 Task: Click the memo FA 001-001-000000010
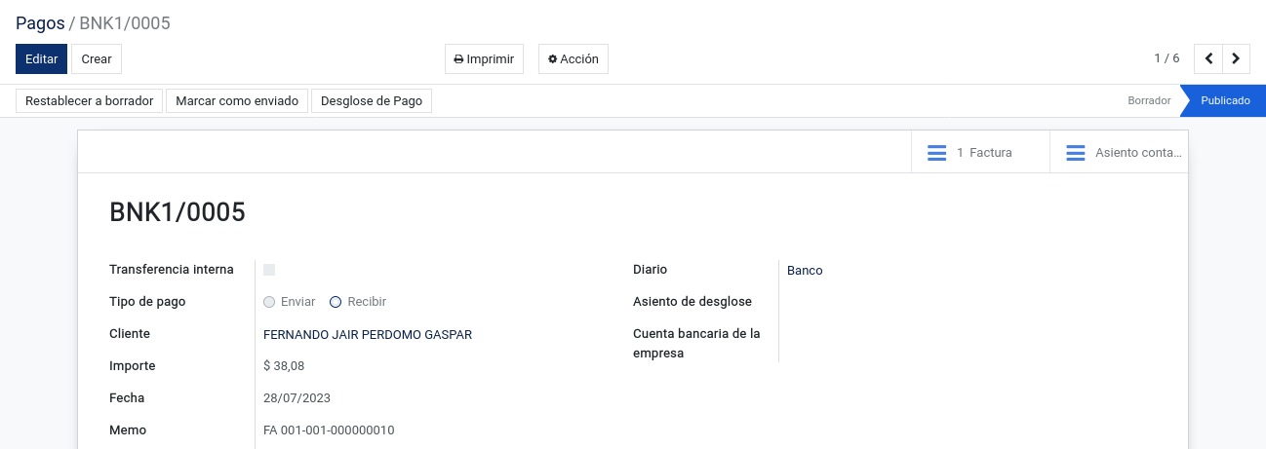pyautogui.click(x=329, y=430)
